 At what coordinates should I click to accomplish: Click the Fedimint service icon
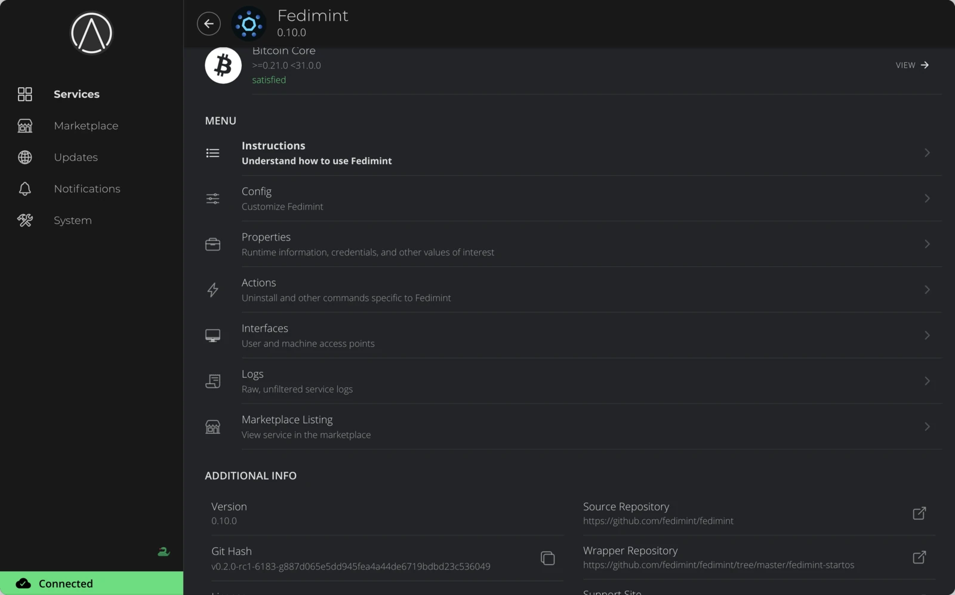pos(249,24)
